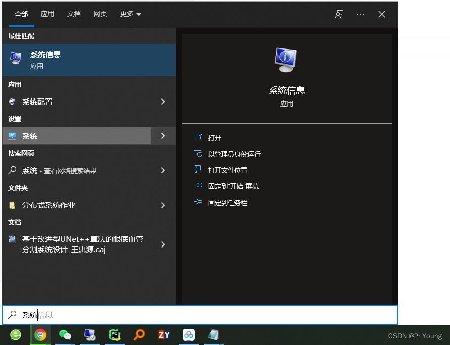The image size is (450, 345).
Task: Choose 以管理员身份运行
Action: (x=234, y=154)
